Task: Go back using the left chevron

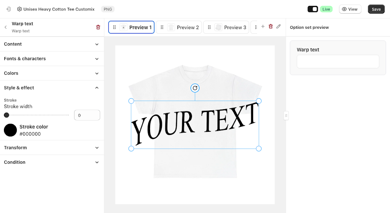Action: point(5,27)
